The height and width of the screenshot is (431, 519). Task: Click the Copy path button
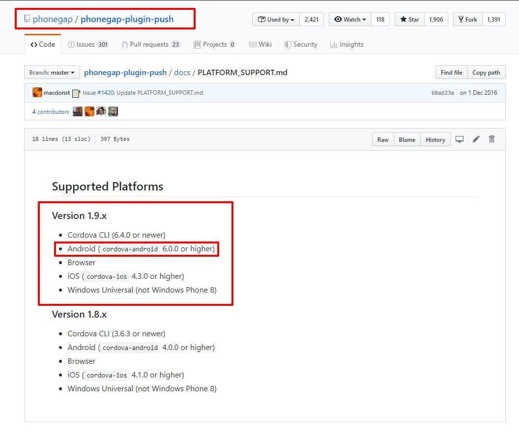pos(486,72)
